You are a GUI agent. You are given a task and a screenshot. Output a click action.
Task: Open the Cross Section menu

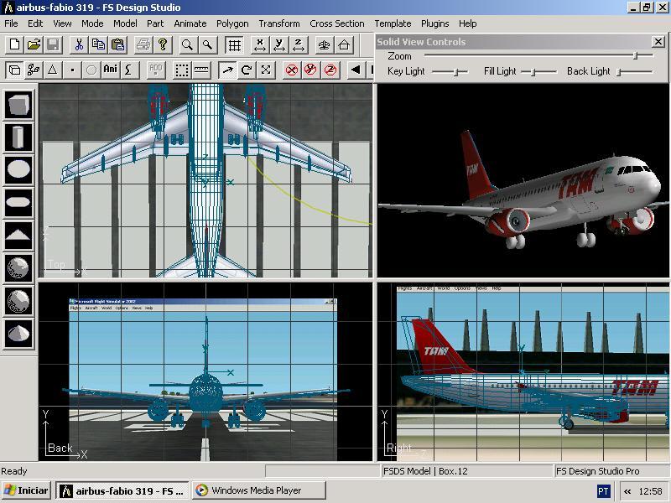(337, 23)
